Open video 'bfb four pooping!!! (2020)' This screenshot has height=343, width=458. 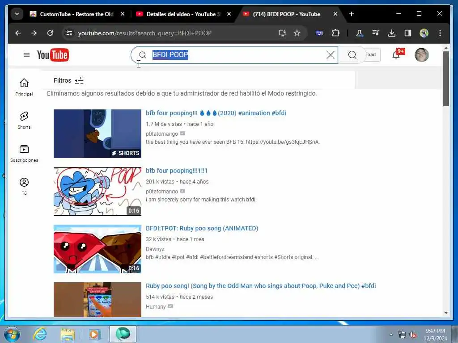click(216, 113)
